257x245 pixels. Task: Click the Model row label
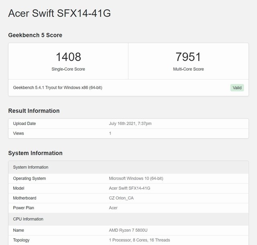click(x=19, y=188)
